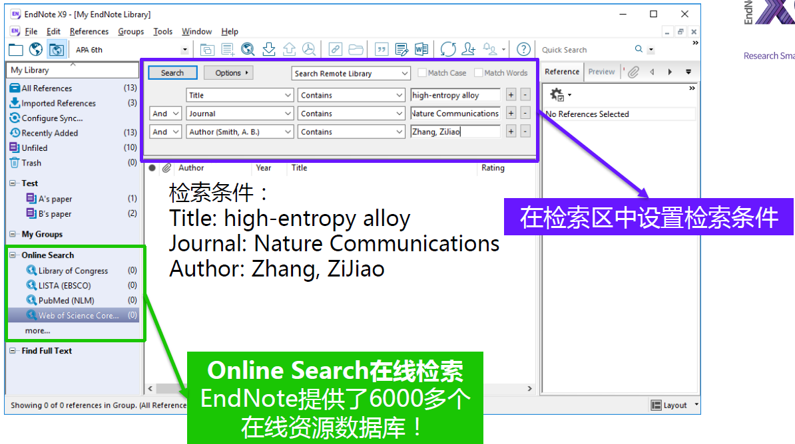This screenshot has height=444, width=795.
Task: Enable Match Words checkbox
Action: click(478, 73)
